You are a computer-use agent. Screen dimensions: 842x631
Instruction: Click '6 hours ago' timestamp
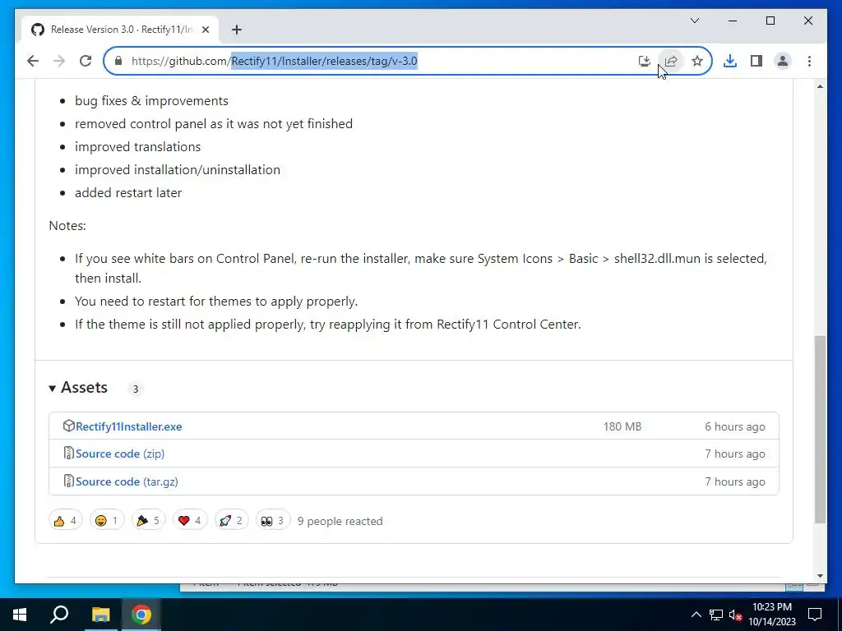pos(735,426)
